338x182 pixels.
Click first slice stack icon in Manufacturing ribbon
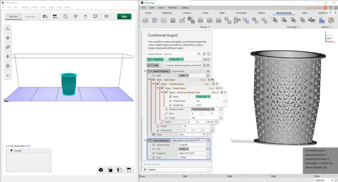145,20
